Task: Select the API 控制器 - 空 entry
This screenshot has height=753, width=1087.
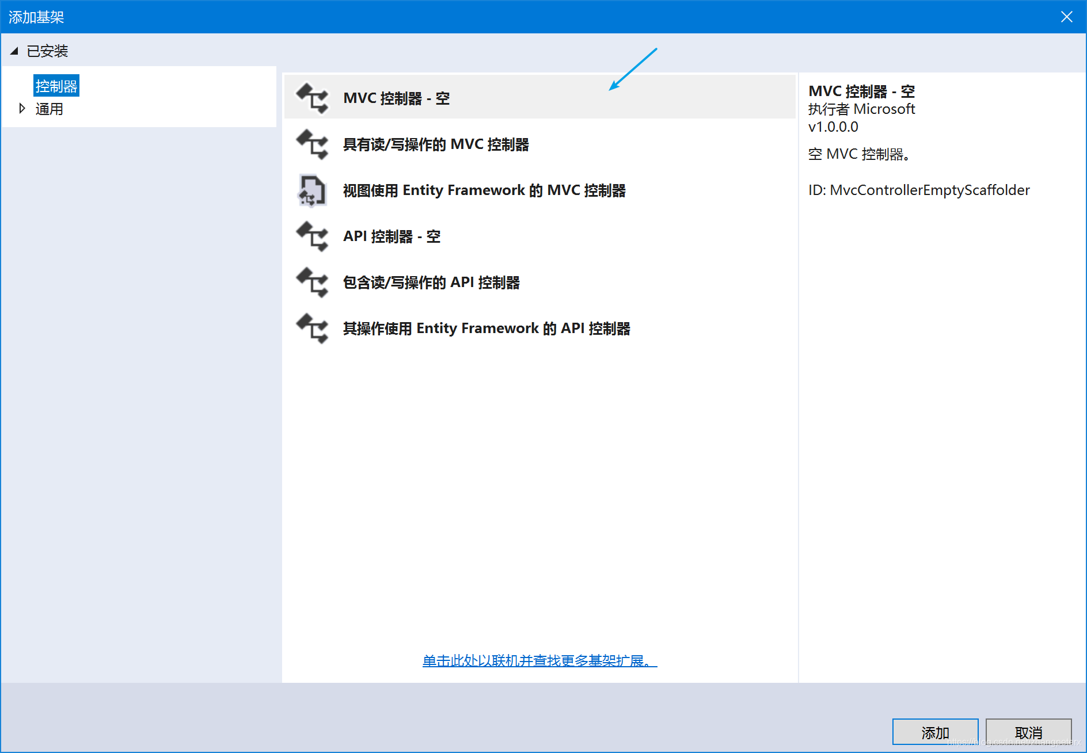Action: tap(539, 236)
